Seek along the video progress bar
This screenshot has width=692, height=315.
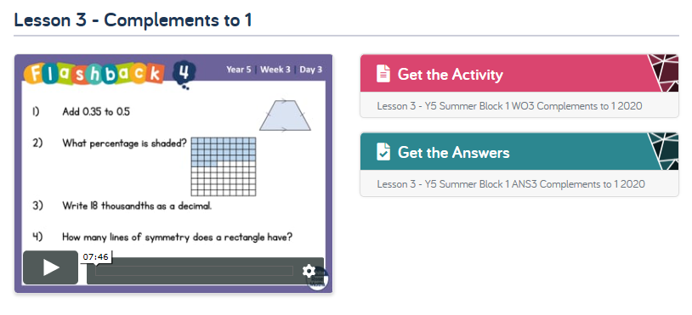[x=194, y=271]
